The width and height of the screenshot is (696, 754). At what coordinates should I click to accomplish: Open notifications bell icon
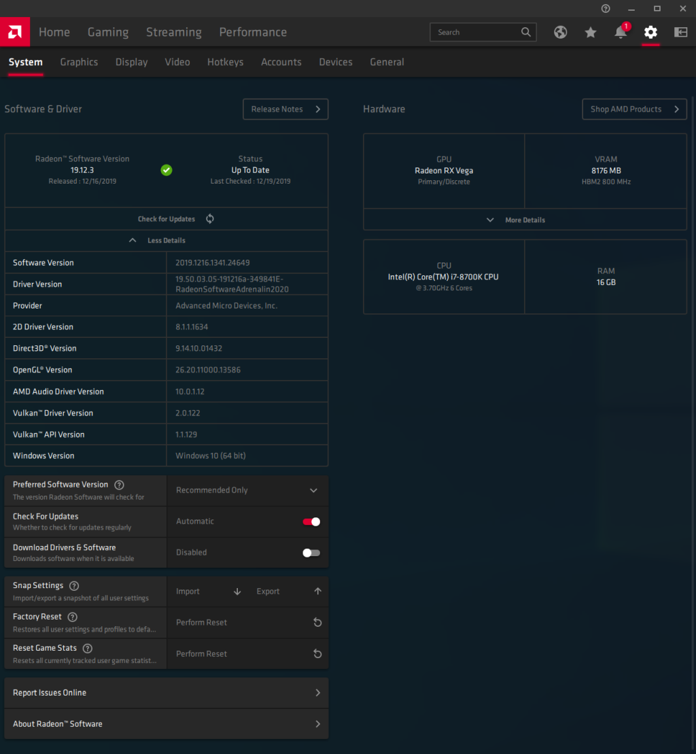(x=621, y=32)
